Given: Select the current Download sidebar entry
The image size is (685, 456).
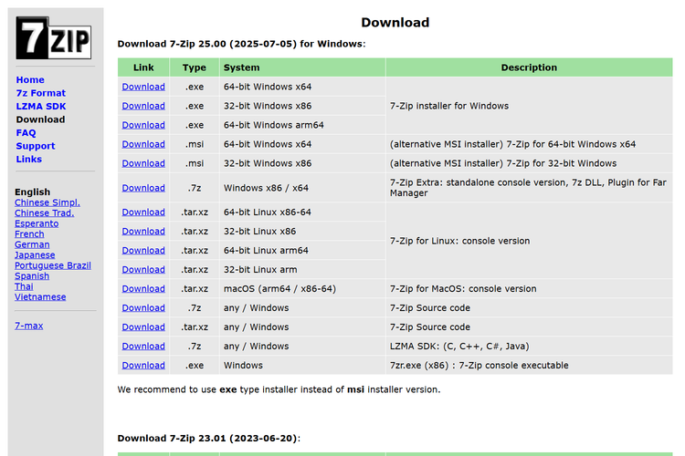Looking at the screenshot, I should [x=40, y=119].
